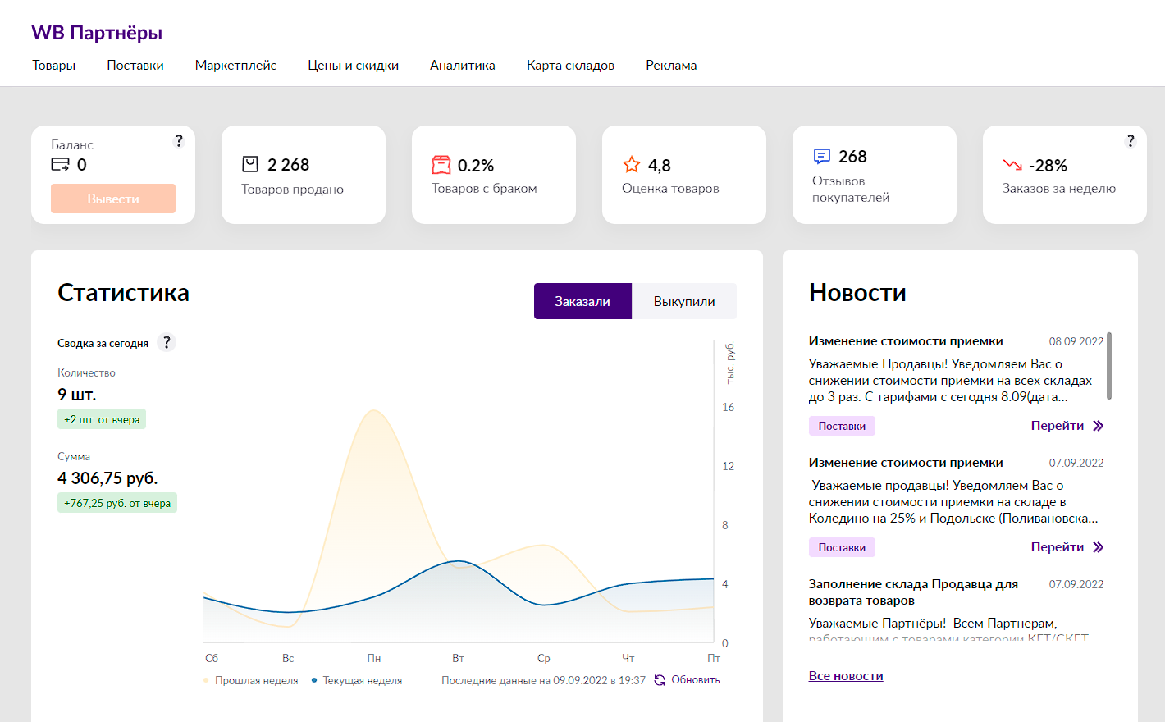Click the star rating icon beside 4,8

click(x=631, y=165)
